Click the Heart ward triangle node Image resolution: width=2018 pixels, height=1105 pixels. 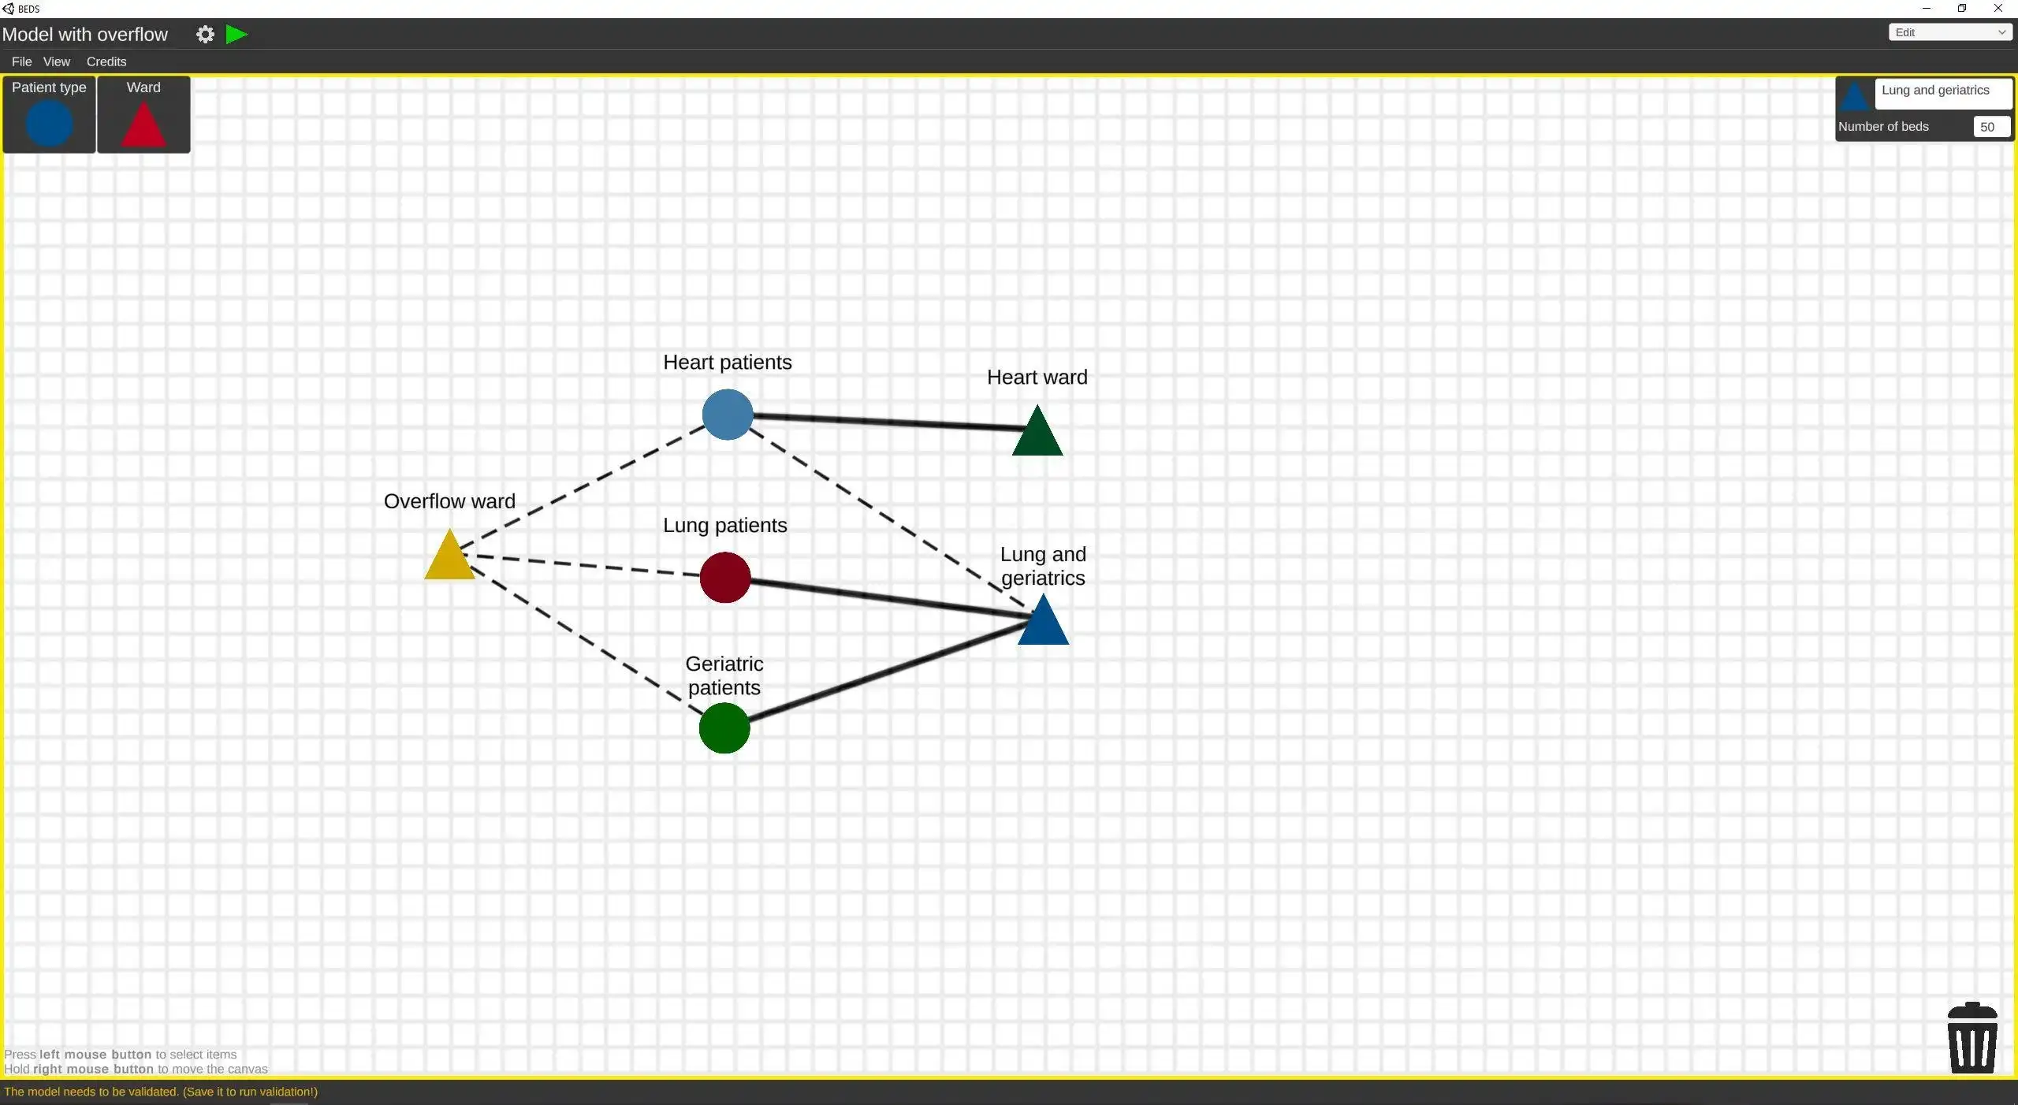[x=1037, y=434]
